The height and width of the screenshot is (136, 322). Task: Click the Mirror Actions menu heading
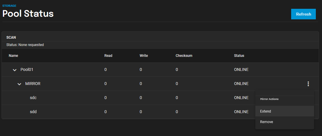(x=269, y=99)
